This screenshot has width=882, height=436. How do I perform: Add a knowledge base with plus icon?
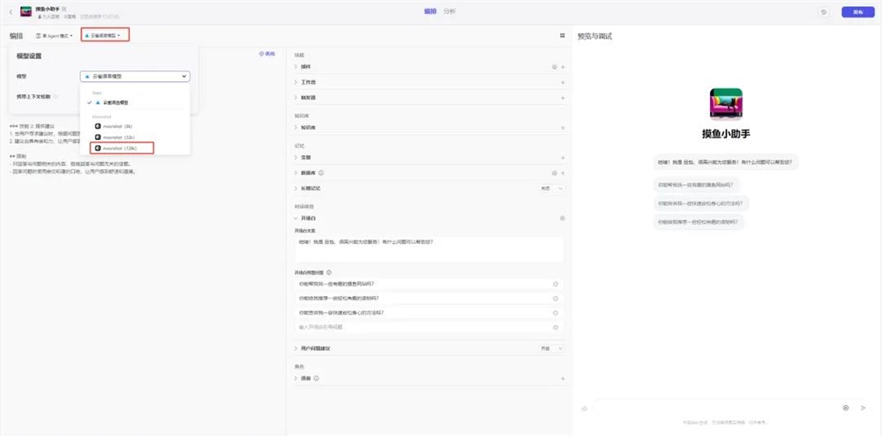(563, 128)
